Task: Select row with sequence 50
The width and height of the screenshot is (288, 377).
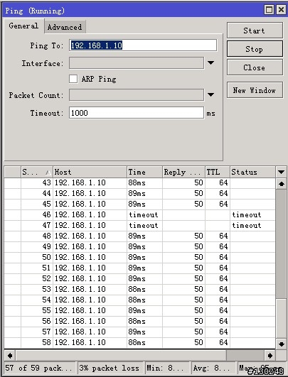Action: (x=139, y=257)
